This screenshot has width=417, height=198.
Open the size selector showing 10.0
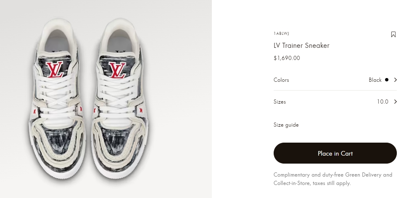click(383, 102)
